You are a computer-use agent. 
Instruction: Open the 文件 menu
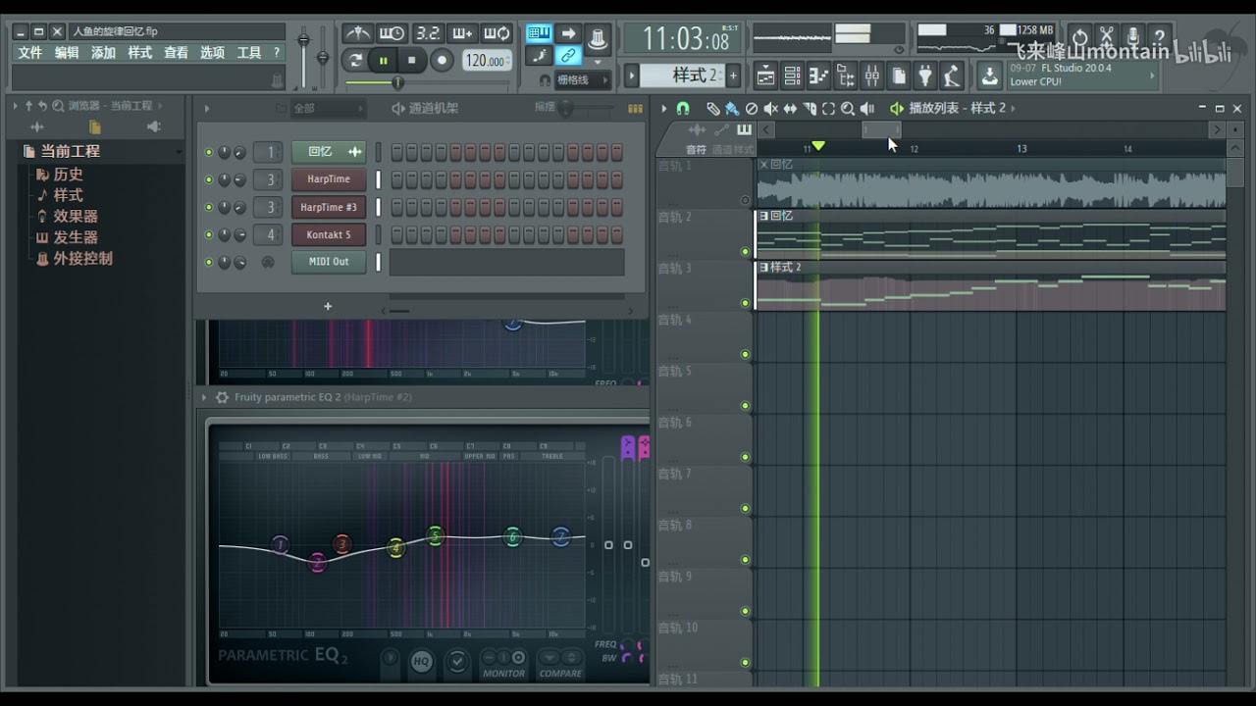[x=30, y=53]
